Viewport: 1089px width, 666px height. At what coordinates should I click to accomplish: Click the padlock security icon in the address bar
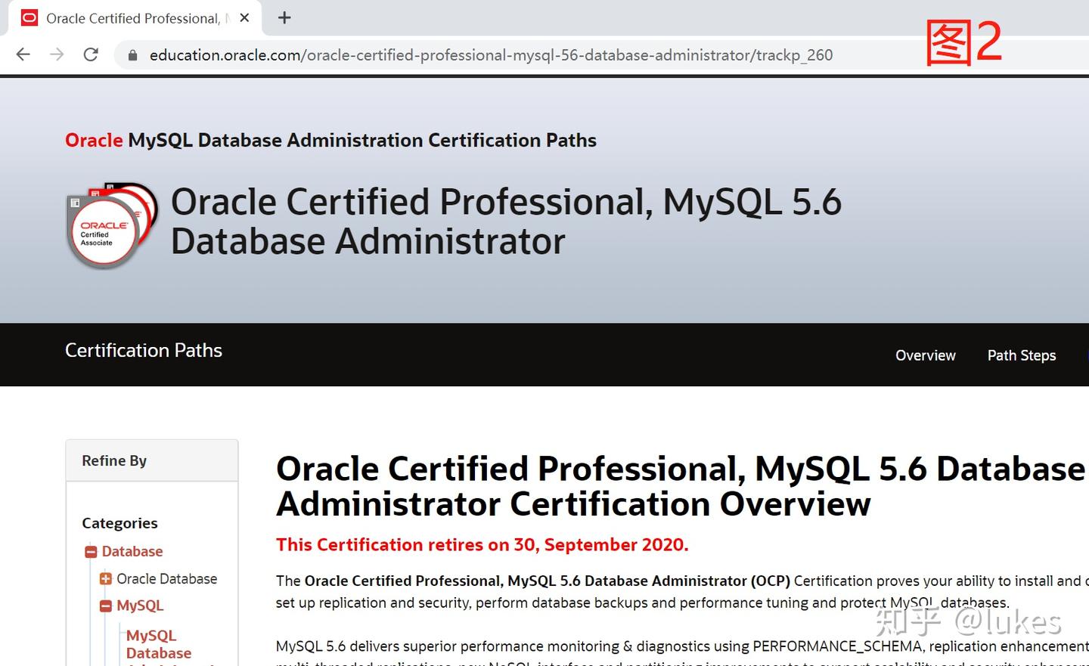[x=132, y=54]
